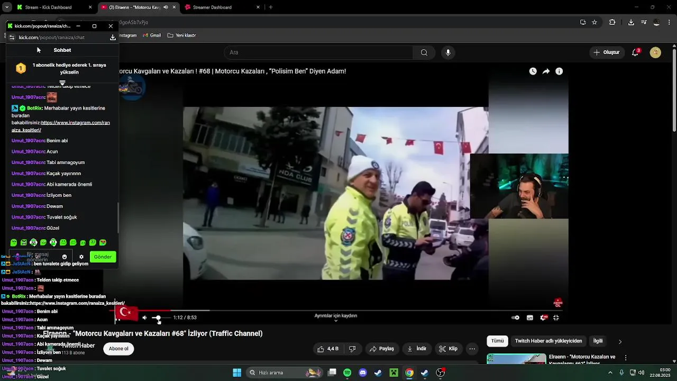This screenshot has height=381, width=677.
Task: Click the share arrow icon on video overlay
Action: pyautogui.click(x=546, y=71)
